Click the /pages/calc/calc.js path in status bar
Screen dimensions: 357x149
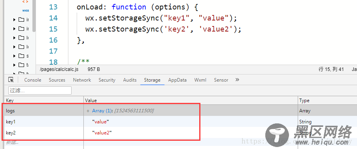click(x=59, y=69)
